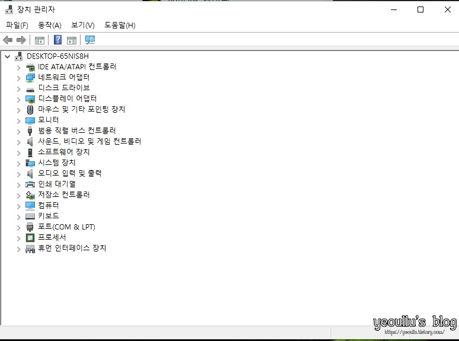459x341 pixels.
Task: Expand the 디스크 드라이브 node
Action: tap(19, 89)
